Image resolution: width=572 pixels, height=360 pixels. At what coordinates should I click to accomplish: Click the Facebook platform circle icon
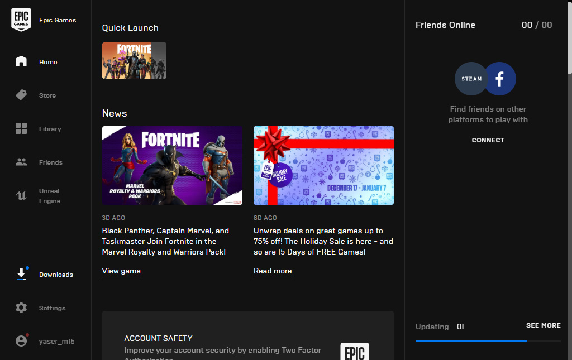500,79
